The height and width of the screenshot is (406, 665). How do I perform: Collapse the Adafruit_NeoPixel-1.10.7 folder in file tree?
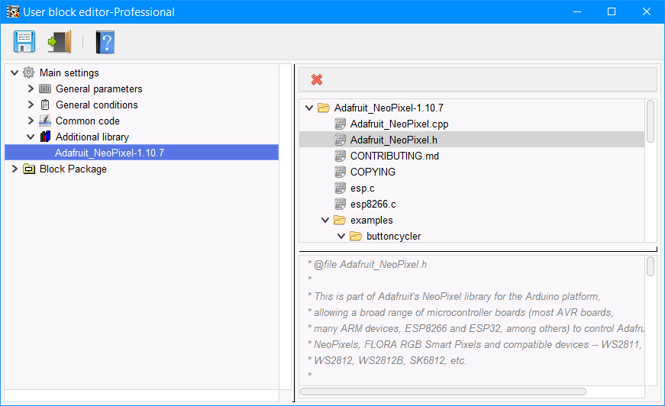309,108
